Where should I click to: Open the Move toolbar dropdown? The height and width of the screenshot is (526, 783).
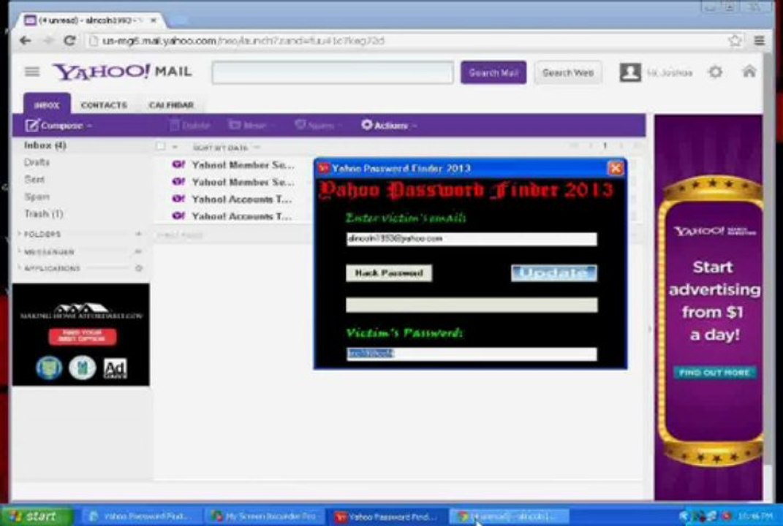tap(251, 125)
